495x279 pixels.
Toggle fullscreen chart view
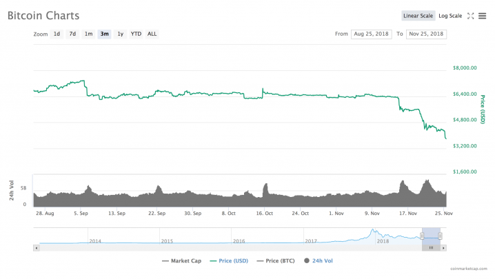pos(470,16)
